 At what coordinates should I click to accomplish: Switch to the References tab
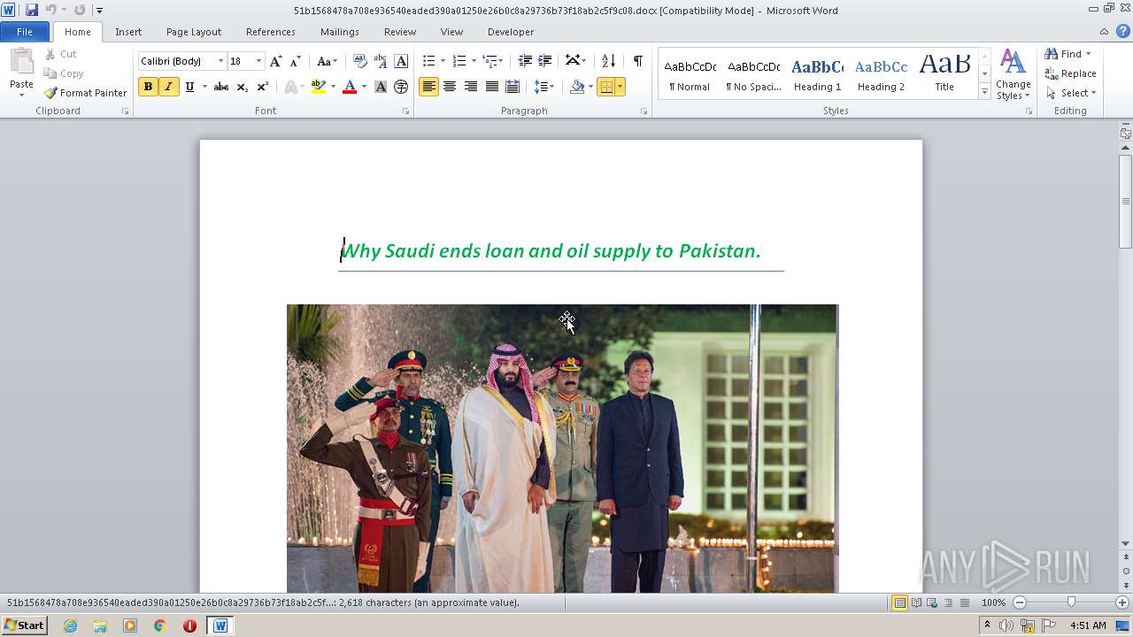click(x=271, y=32)
